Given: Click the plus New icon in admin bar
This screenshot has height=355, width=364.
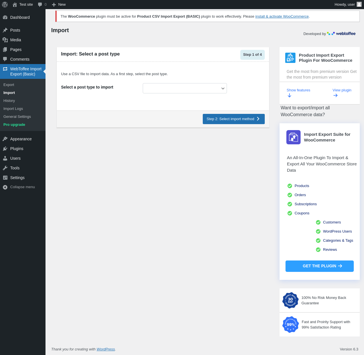Looking at the screenshot, I should 54,5.
